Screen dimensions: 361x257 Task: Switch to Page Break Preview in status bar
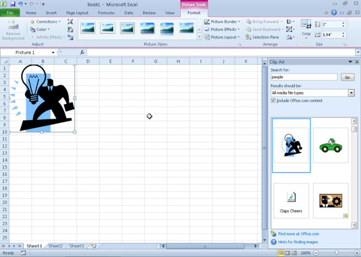294,253
